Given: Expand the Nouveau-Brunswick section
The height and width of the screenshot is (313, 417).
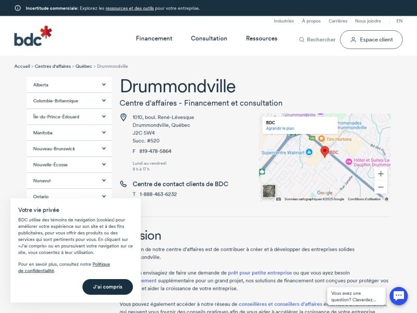Looking at the screenshot, I should [69, 149].
